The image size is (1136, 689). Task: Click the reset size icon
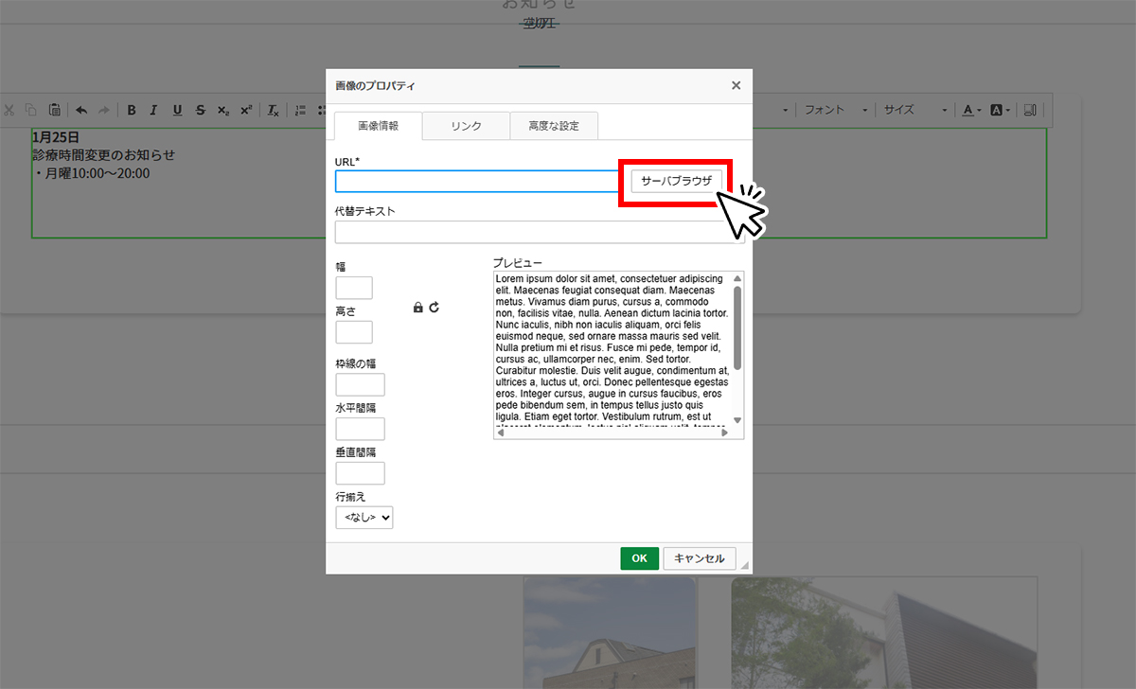435,308
